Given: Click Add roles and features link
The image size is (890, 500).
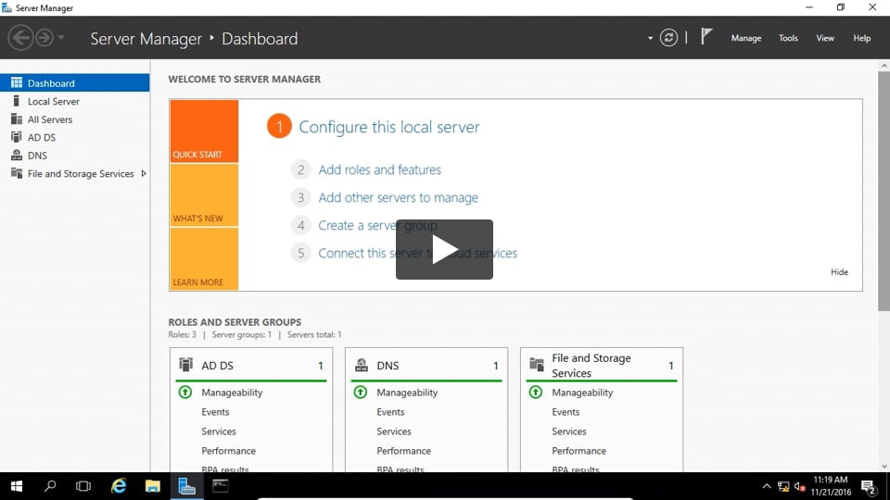Looking at the screenshot, I should click(379, 169).
